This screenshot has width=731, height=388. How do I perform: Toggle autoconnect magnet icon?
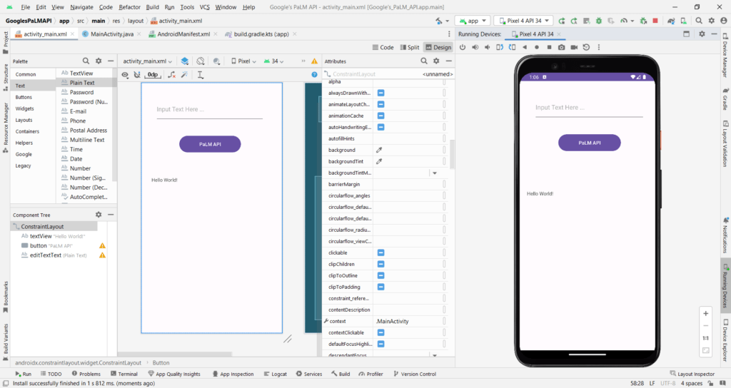[x=137, y=74]
